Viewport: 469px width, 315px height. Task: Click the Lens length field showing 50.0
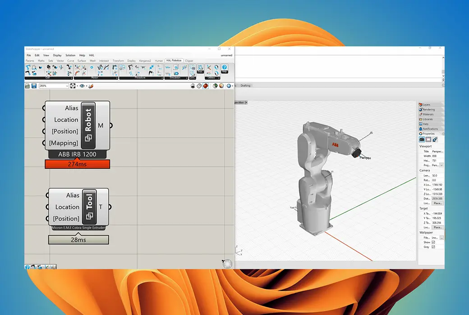(437, 175)
